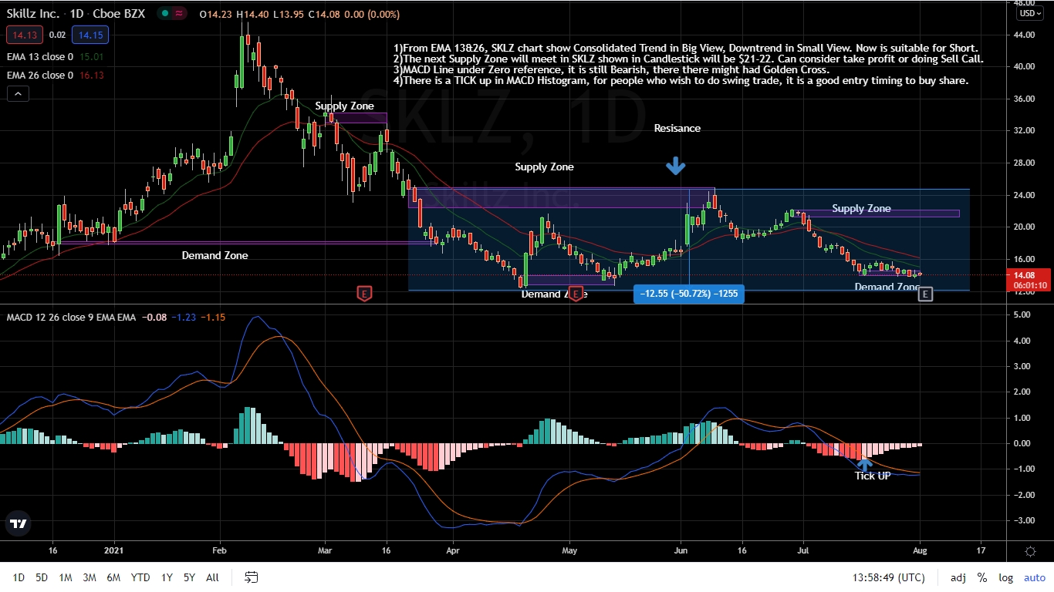
Task: Select the blue Resisance down arrow drawing
Action: 675,165
